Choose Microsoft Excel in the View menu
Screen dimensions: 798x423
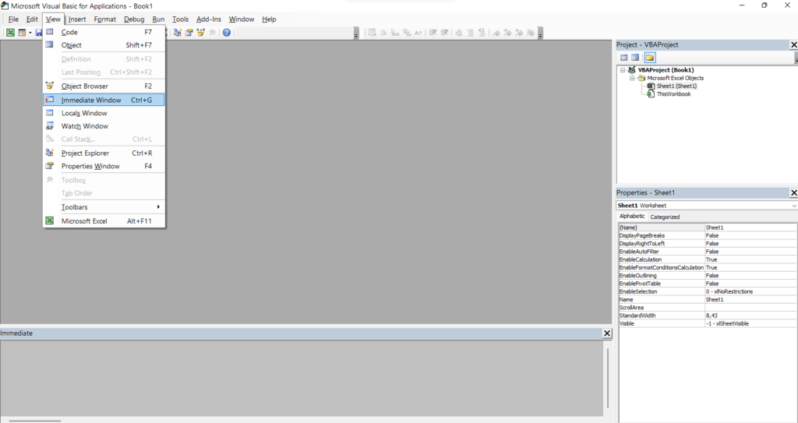tap(104, 221)
